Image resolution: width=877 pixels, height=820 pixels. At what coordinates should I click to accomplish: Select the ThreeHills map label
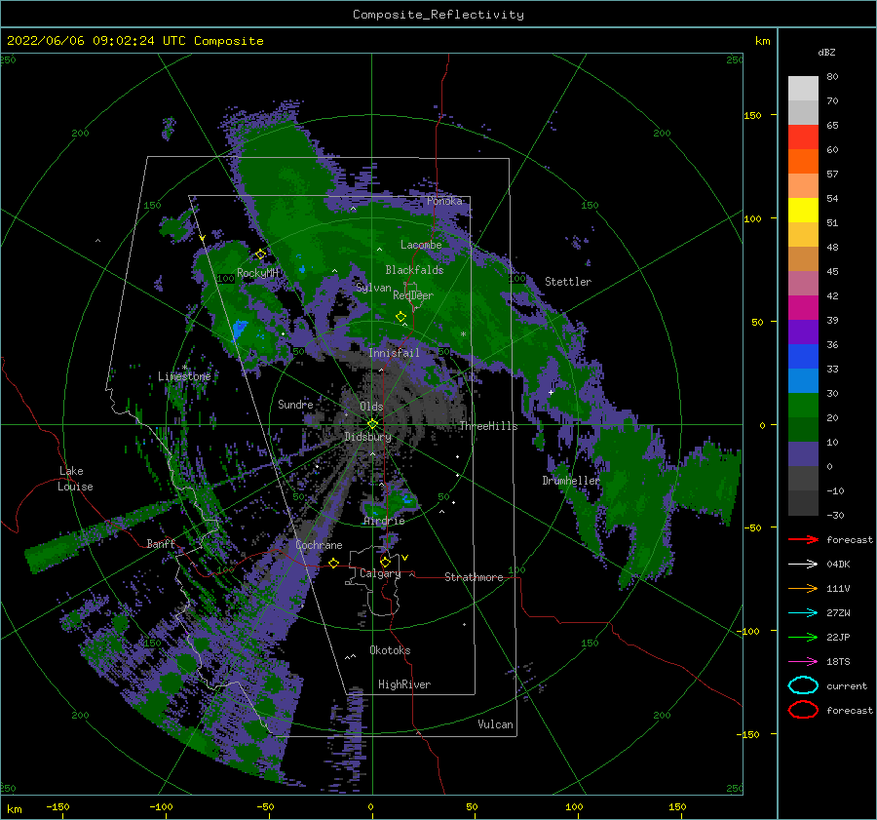click(488, 426)
